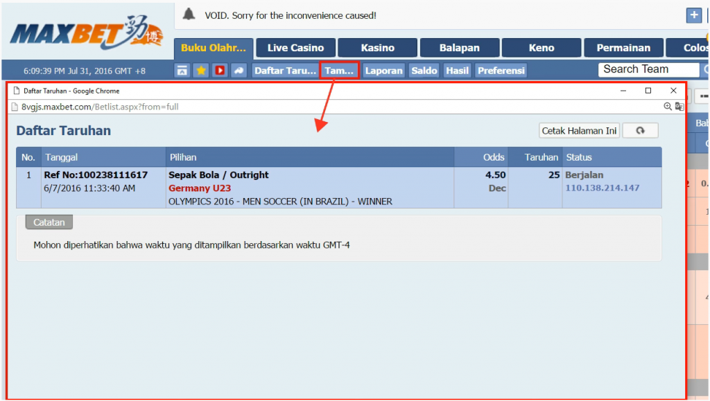Click the yellow star favorites icon
The height and width of the screenshot is (401, 710).
[201, 71]
